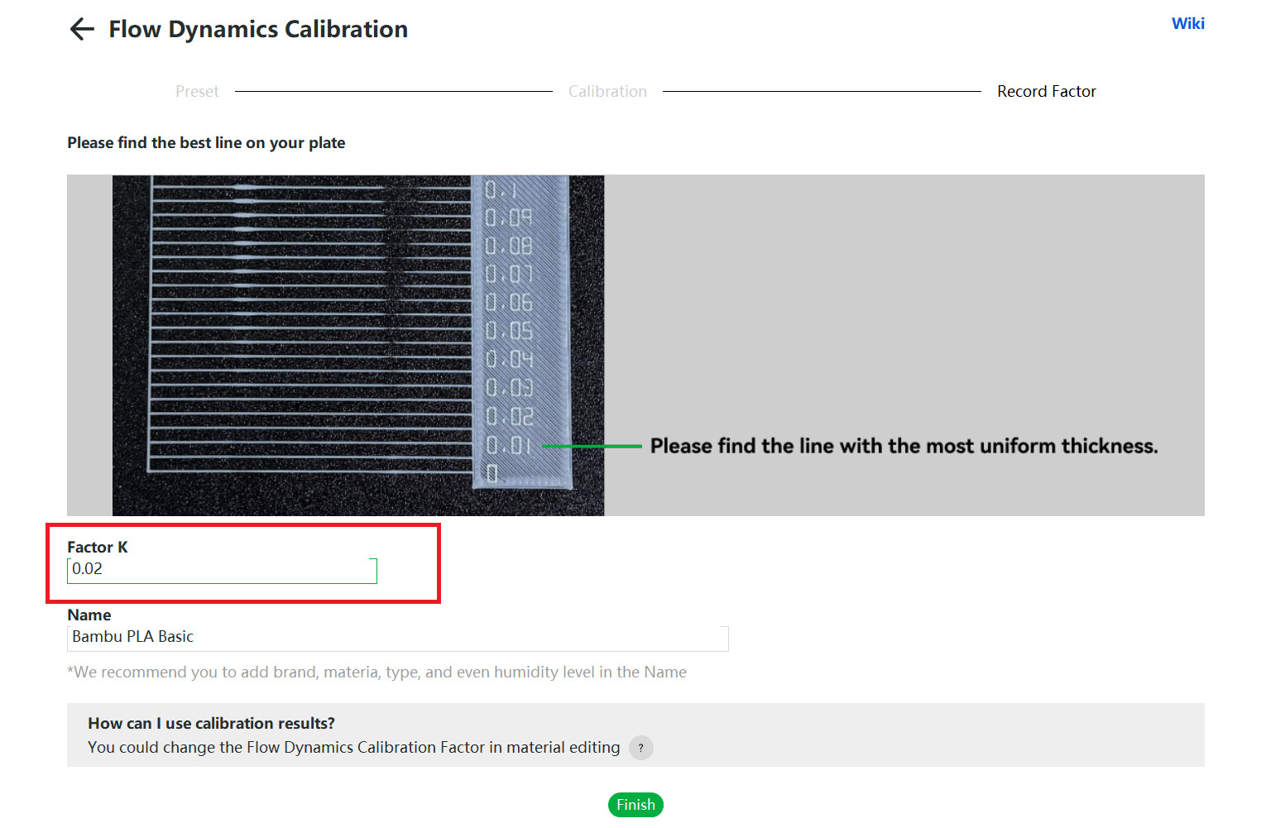
Task: Open the Wiki link
Action: point(1187,24)
